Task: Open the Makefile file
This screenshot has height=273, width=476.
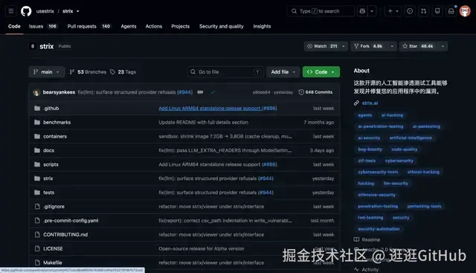Action: (53, 263)
